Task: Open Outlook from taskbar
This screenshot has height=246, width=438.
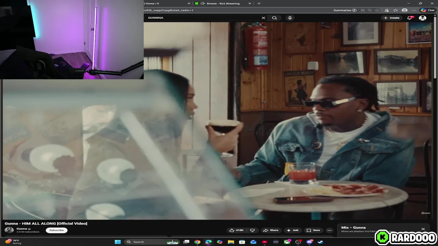Action: pos(253,242)
